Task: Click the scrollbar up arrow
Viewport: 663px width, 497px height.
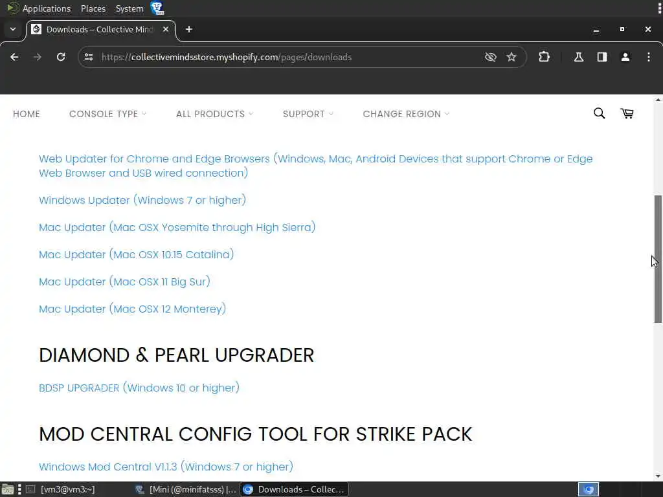Action: coord(658,100)
